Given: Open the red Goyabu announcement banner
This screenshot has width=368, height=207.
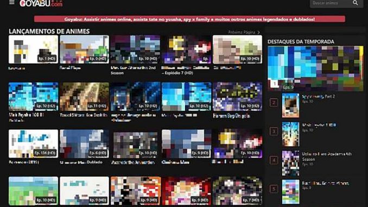Looking at the screenshot, I should click(189, 19).
